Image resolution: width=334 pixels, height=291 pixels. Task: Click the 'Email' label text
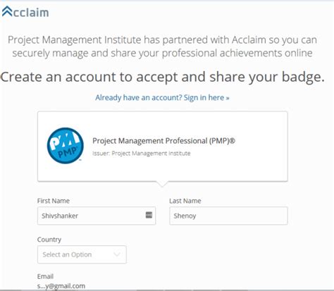coord(45,276)
